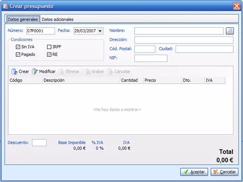This screenshot has height=182, width=243.
Task: Switch to the Datos adicionales tab
Action: (x=58, y=19)
